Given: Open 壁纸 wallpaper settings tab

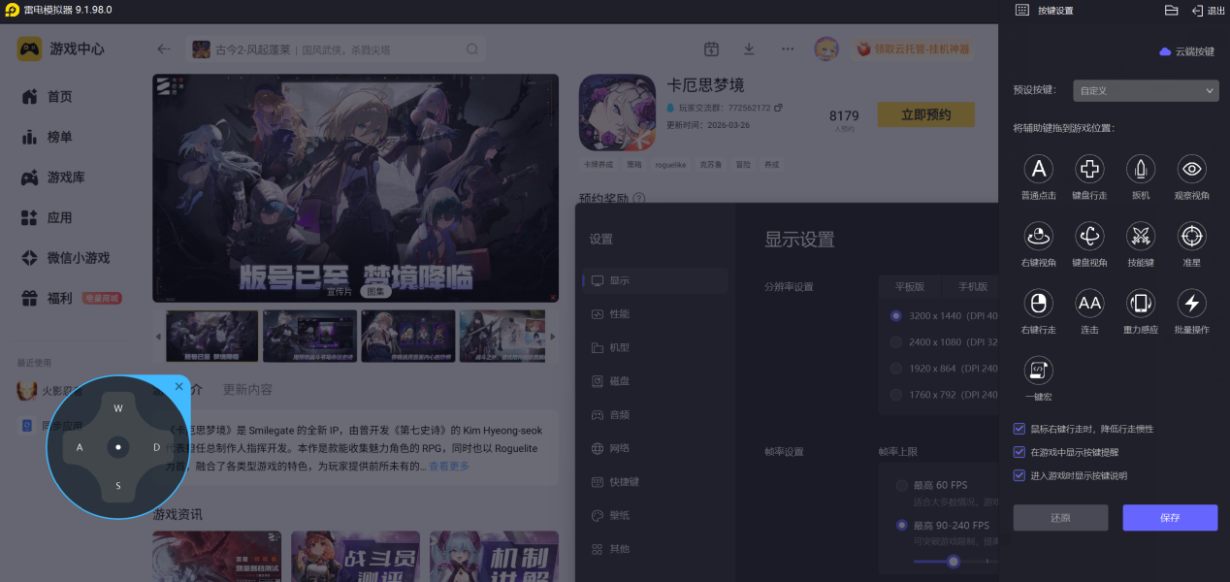Looking at the screenshot, I should pyautogui.click(x=655, y=515).
